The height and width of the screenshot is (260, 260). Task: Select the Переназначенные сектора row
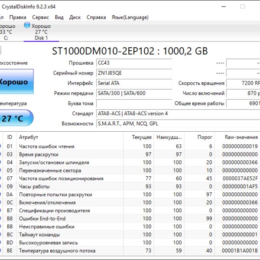point(130,170)
